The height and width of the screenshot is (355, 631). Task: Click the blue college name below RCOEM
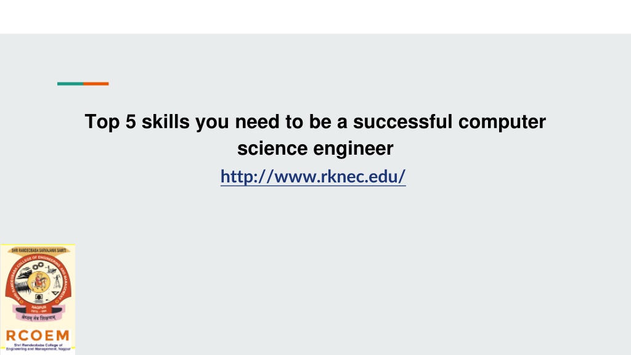pos(38,347)
